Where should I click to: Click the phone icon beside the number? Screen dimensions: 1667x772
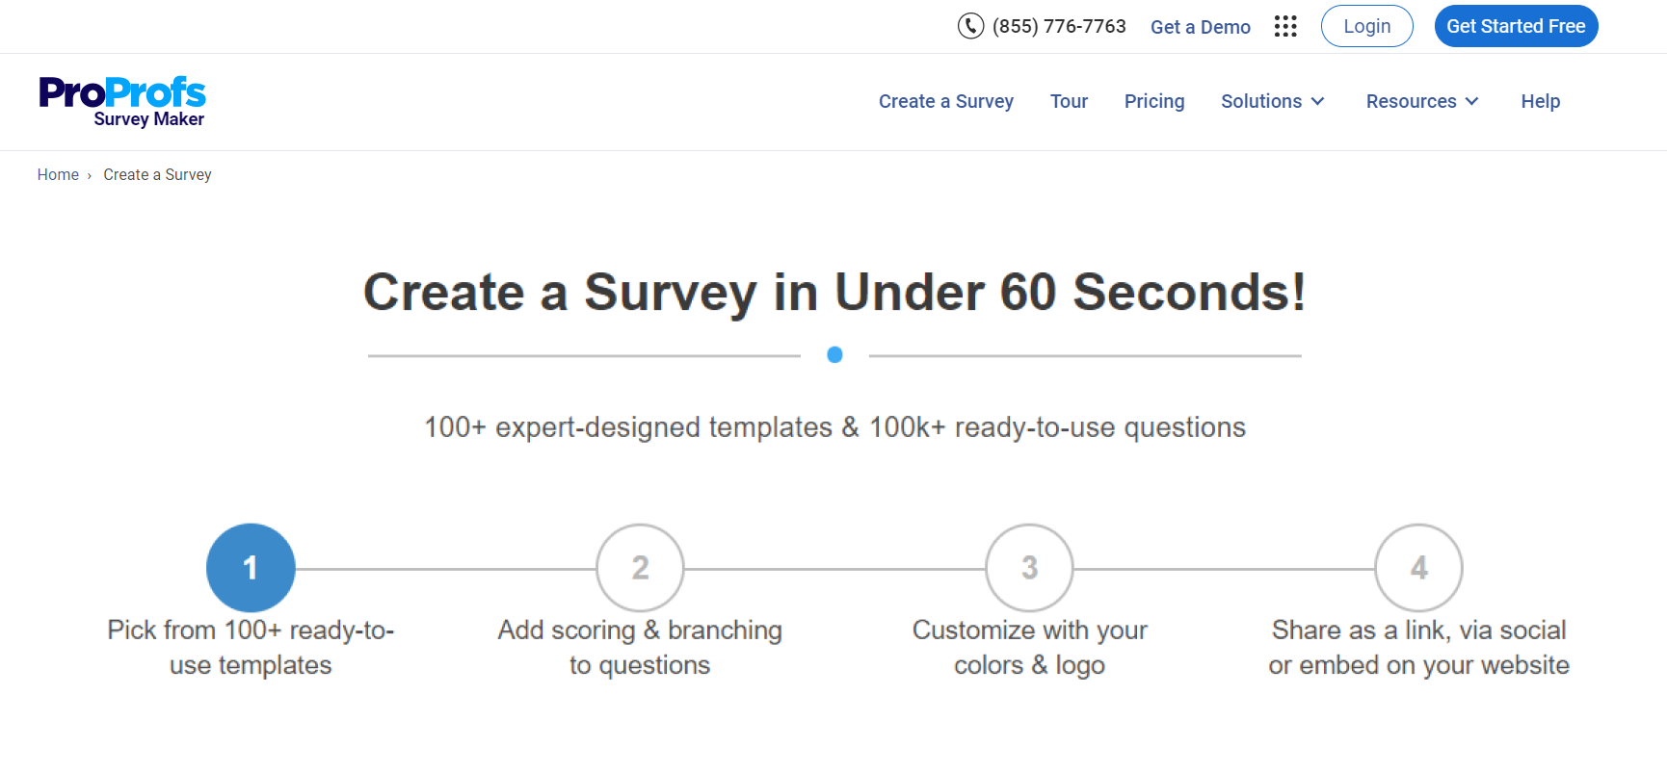[970, 26]
